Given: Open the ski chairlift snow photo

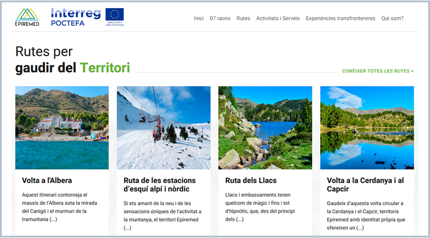Looking at the screenshot, I should pos(164,128).
